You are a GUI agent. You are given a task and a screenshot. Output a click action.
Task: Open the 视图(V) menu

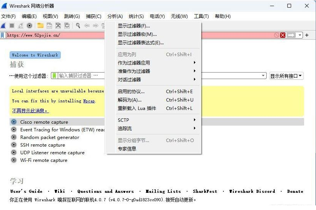[50, 16]
